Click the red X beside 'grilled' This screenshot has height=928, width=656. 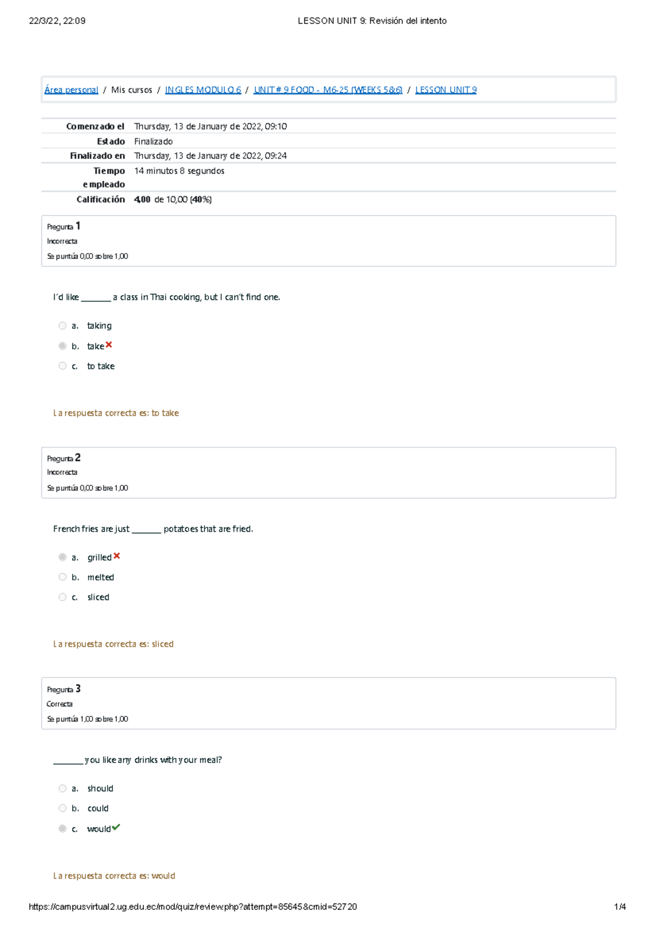click(116, 556)
